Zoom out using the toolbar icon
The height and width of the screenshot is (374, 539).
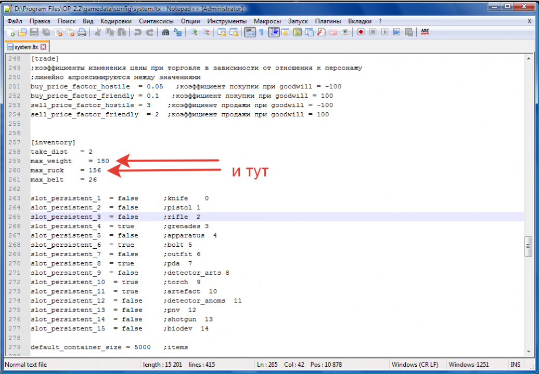click(206, 33)
